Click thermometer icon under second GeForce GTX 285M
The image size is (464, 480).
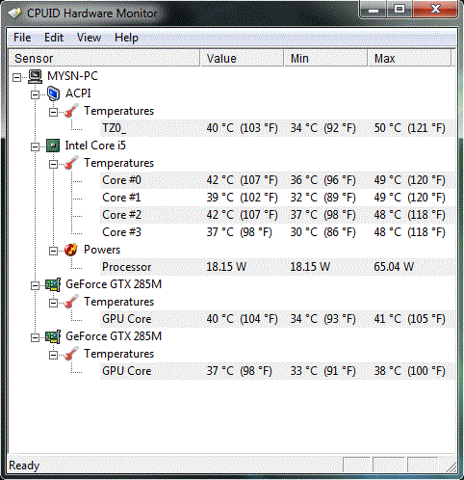[71, 354]
